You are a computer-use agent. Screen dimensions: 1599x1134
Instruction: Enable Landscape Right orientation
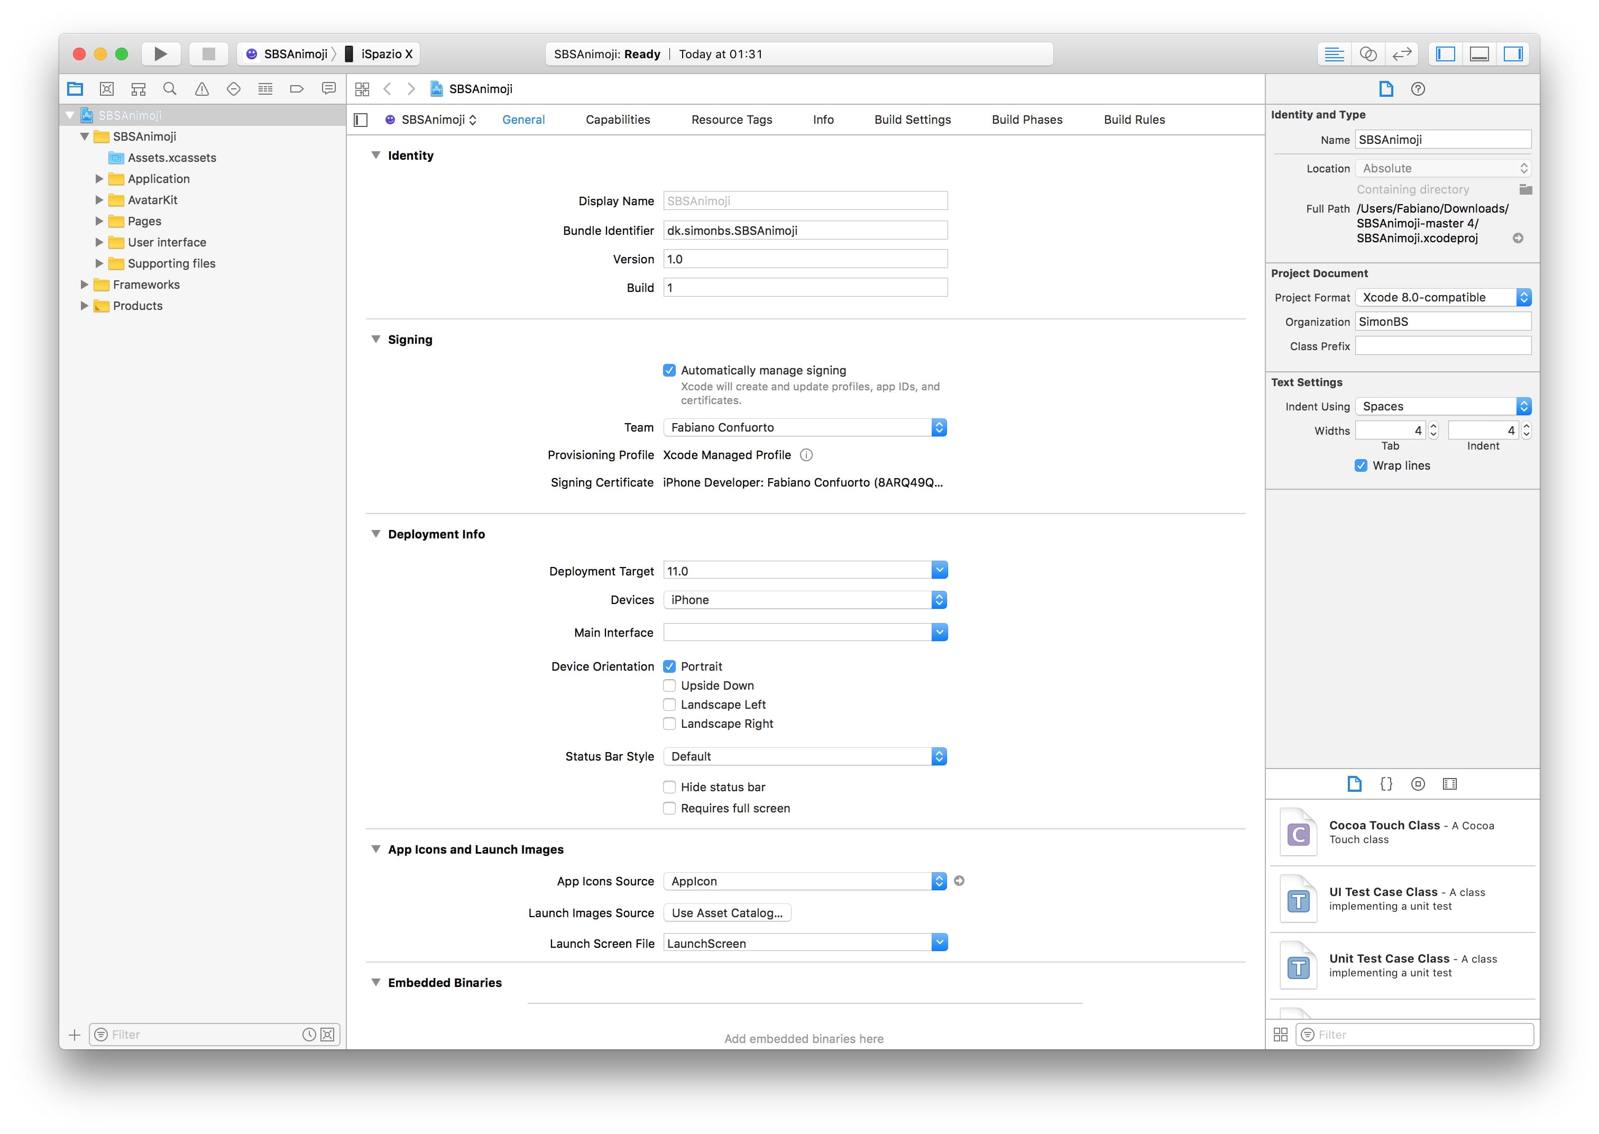[x=669, y=724]
